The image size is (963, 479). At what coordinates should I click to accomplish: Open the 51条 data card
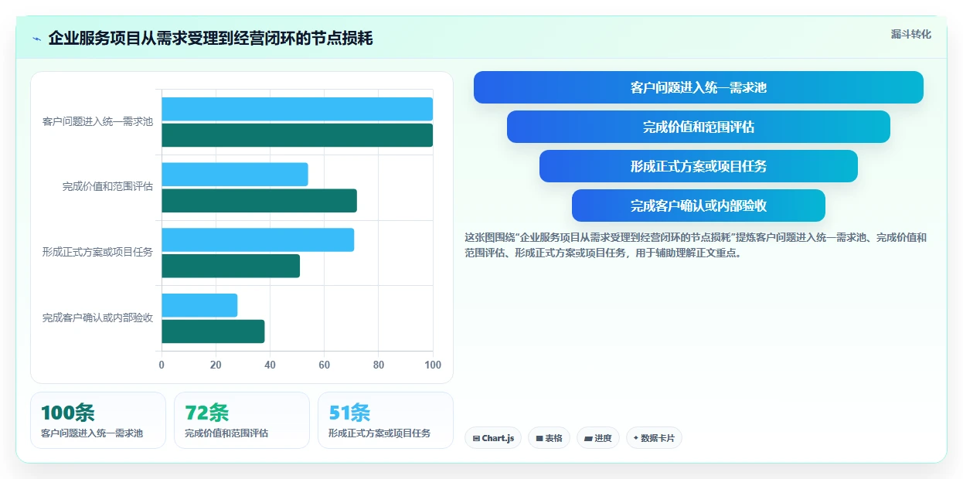click(x=386, y=420)
